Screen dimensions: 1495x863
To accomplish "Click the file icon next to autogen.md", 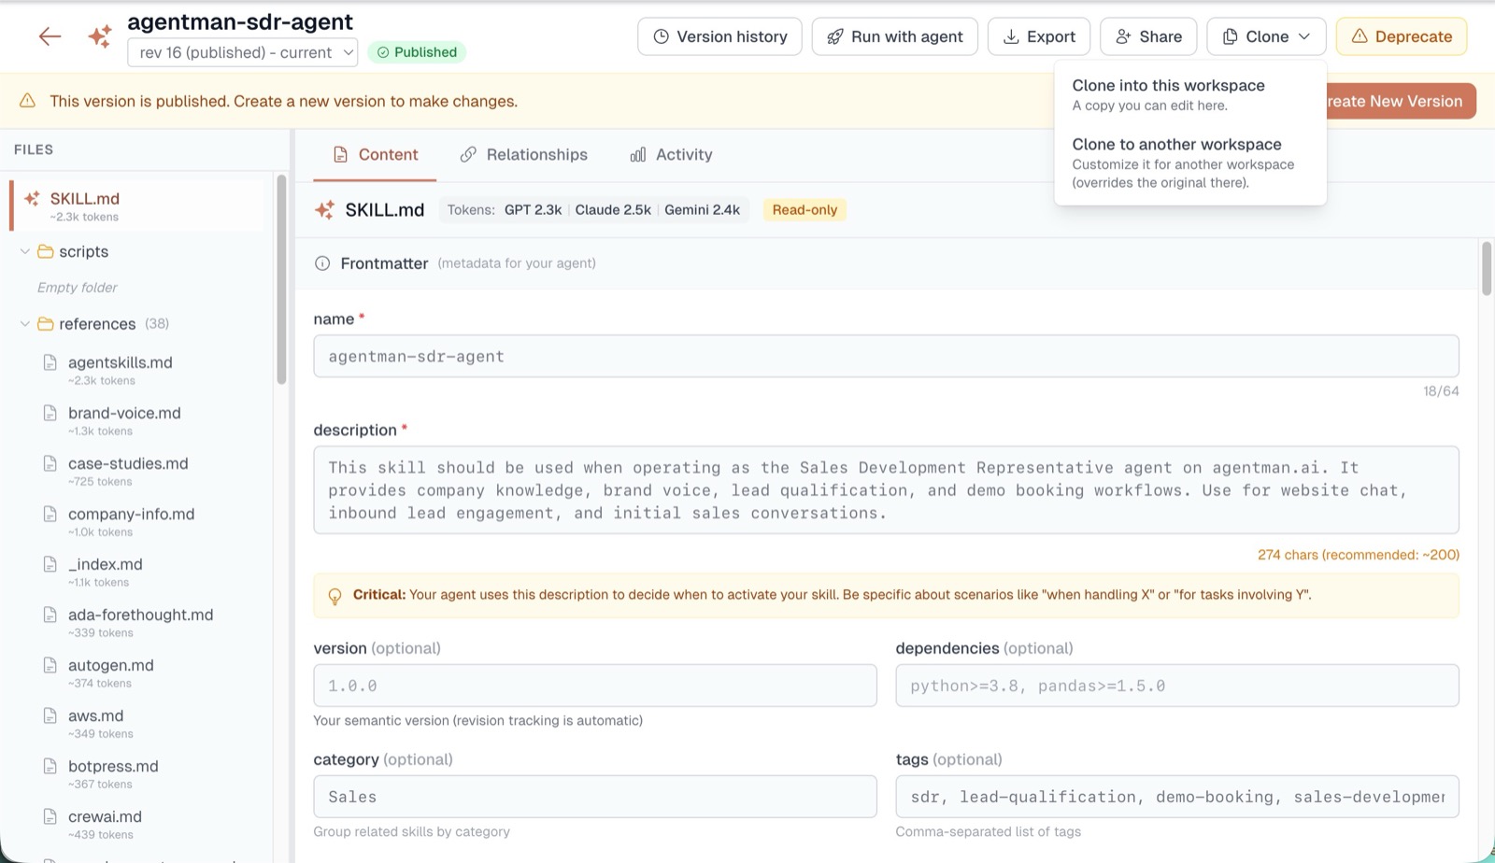I will (x=50, y=665).
